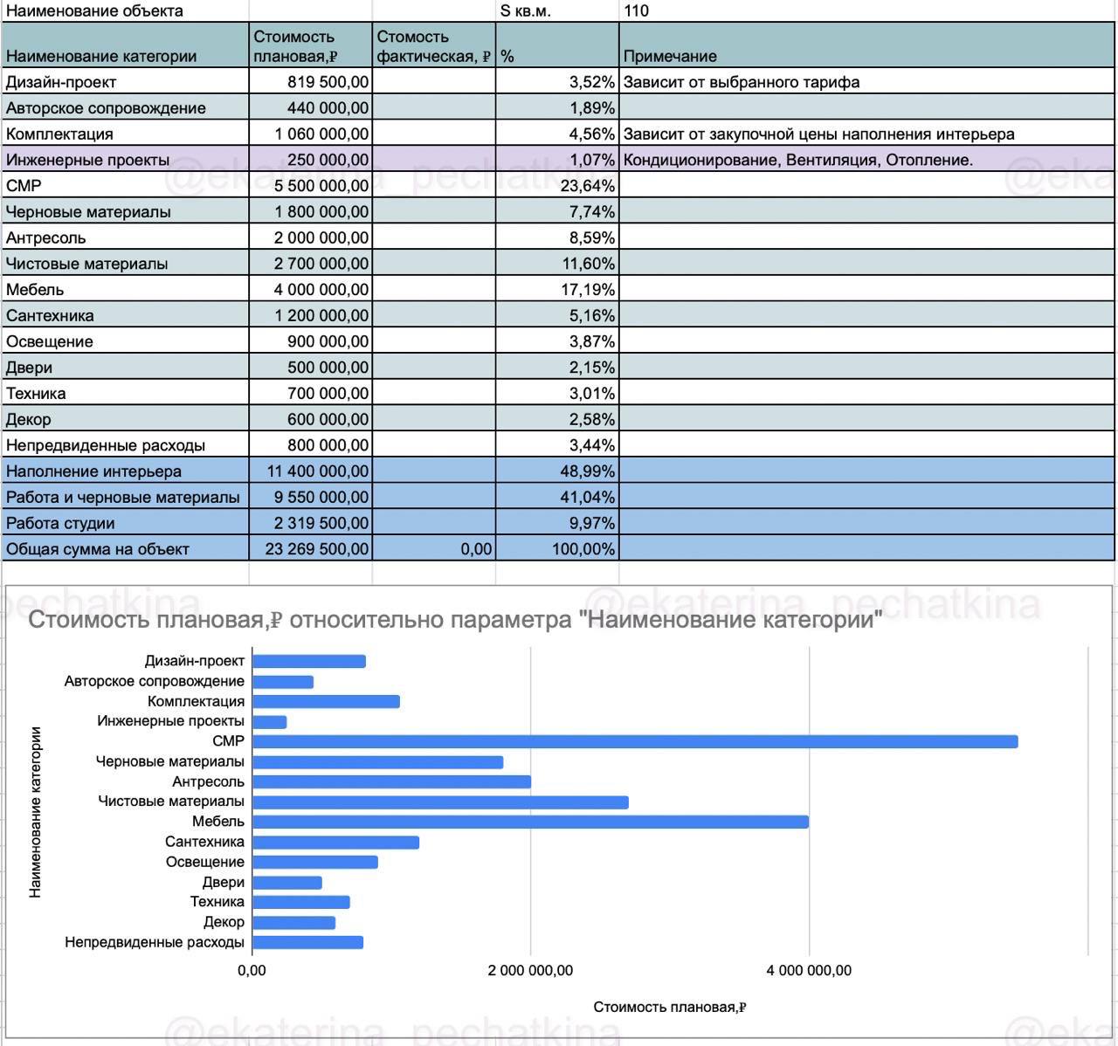1118x1046 pixels.
Task: Click the 'S кв.м.' label cell
Action: click(x=557, y=10)
